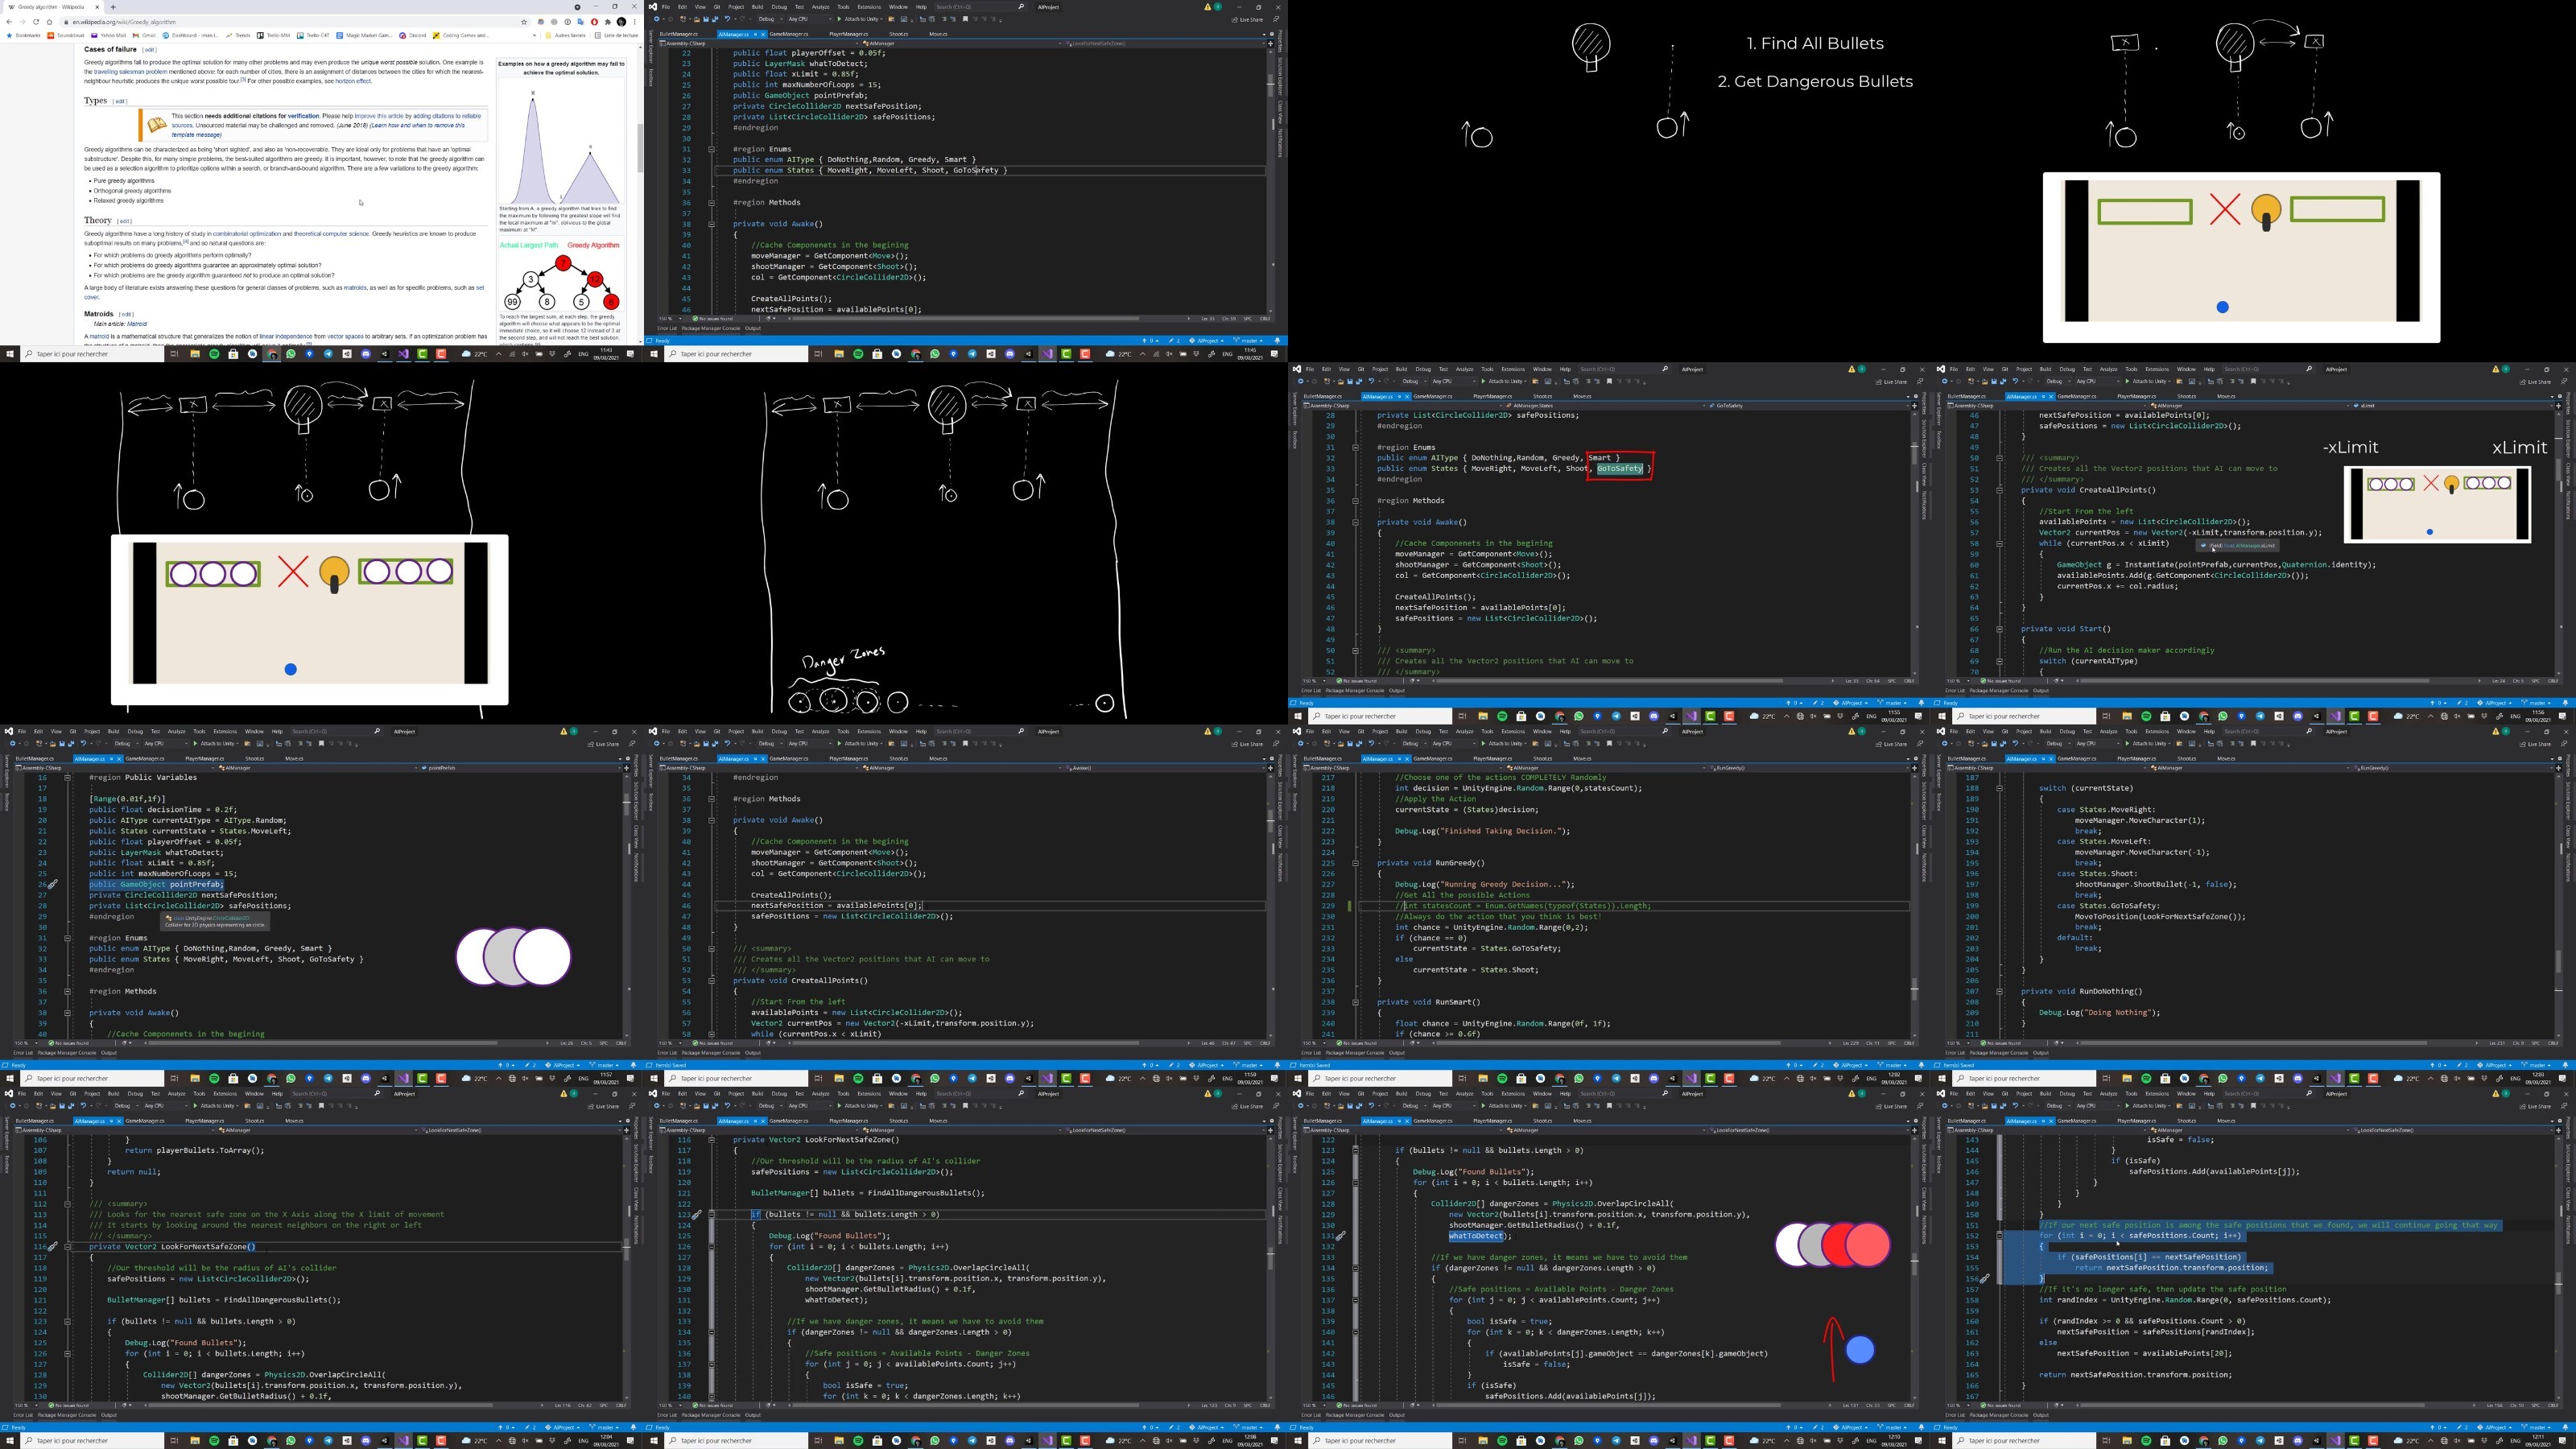Click the back arrow in the Wikipedia browser

[x=9, y=21]
